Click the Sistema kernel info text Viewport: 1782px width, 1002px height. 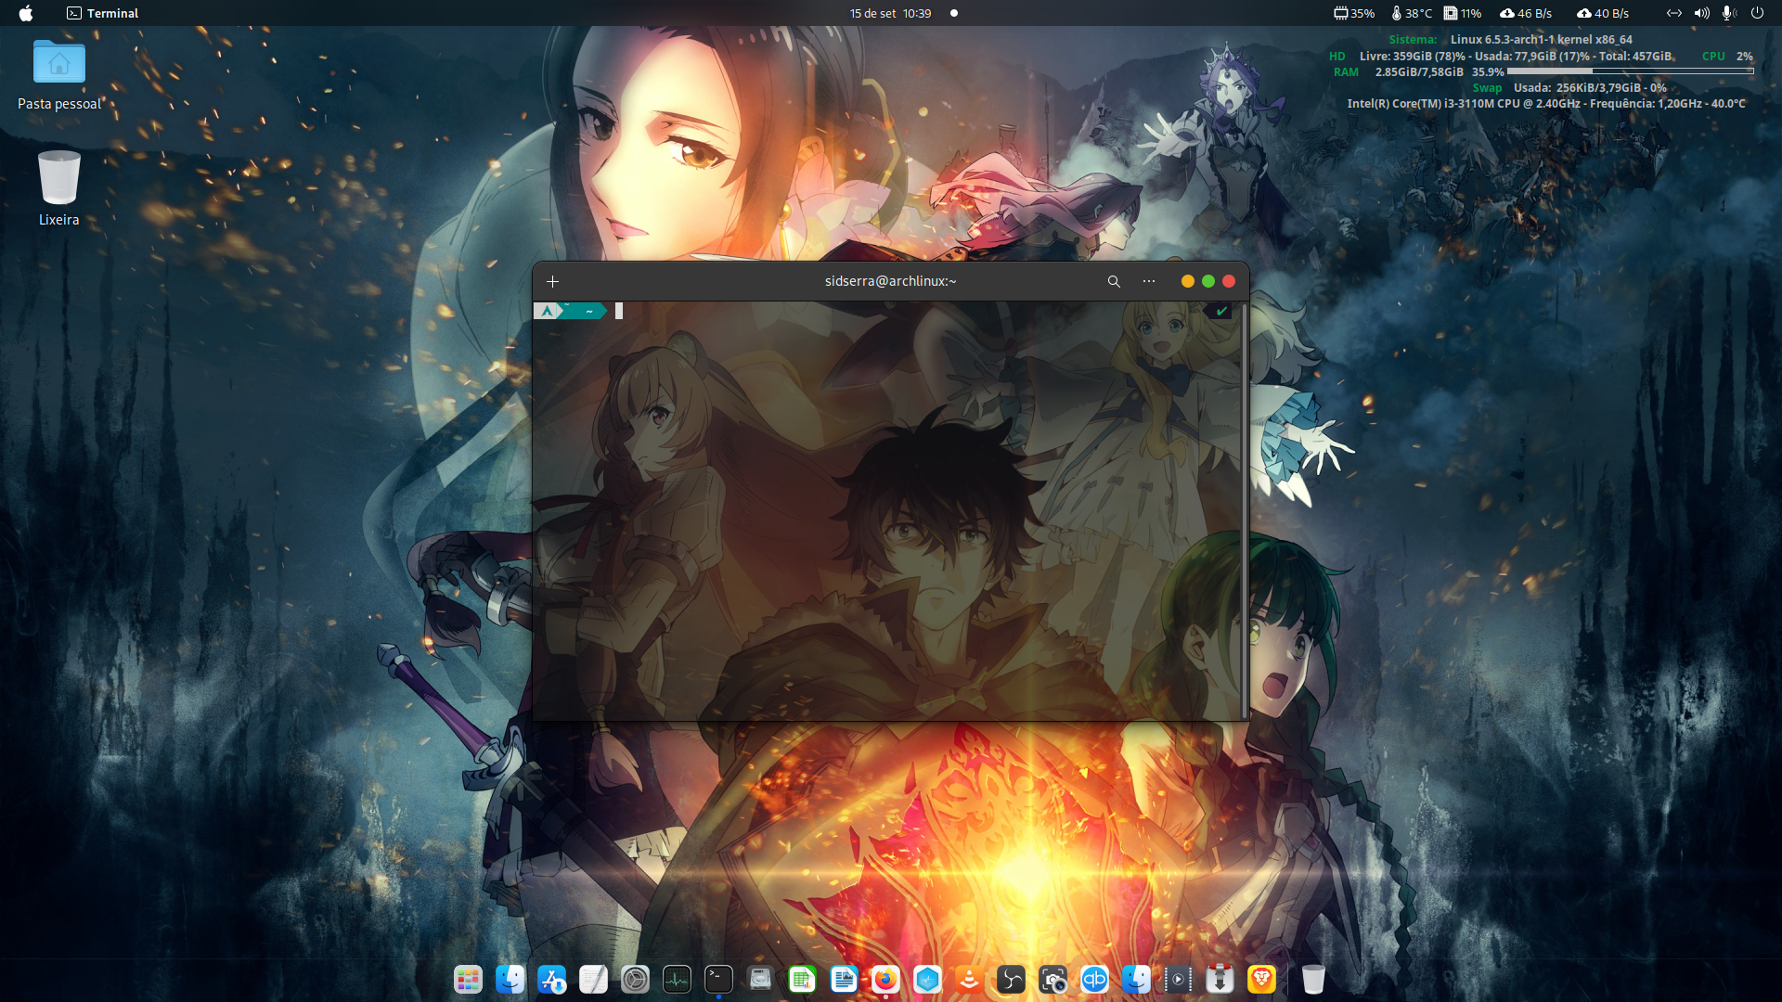click(1510, 39)
